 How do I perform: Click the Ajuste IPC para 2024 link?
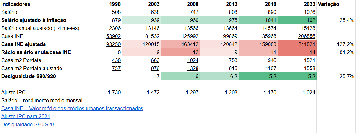26,116
